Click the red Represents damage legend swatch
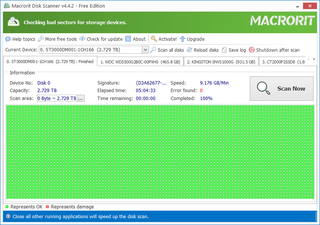The image size is (320, 225). [47, 207]
